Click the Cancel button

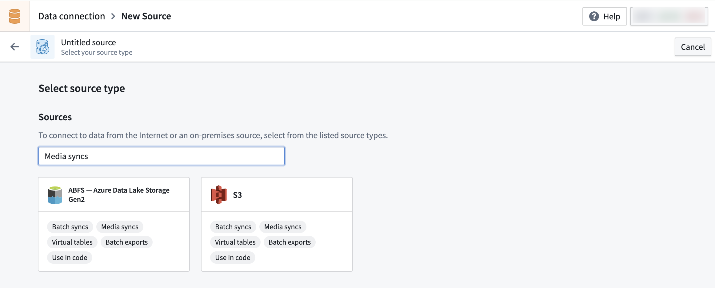click(x=693, y=47)
